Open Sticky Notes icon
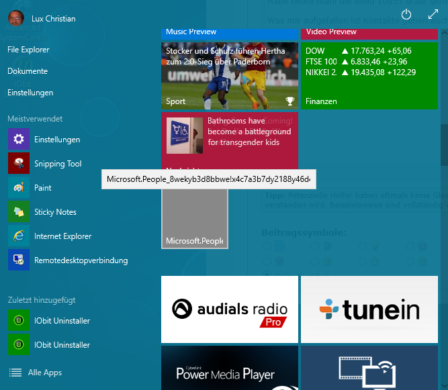Image resolution: width=448 pixels, height=390 pixels. [19, 211]
